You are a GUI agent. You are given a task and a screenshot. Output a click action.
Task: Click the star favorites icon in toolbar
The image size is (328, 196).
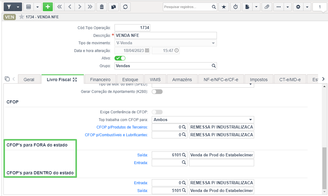tap(224, 7)
